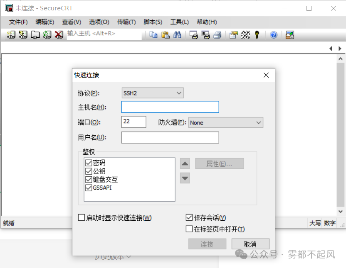Enable 在标签页中打开 checkbox
This screenshot has height=268, width=346.
click(x=189, y=229)
